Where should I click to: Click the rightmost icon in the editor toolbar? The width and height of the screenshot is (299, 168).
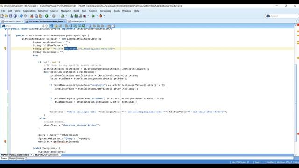114,26
